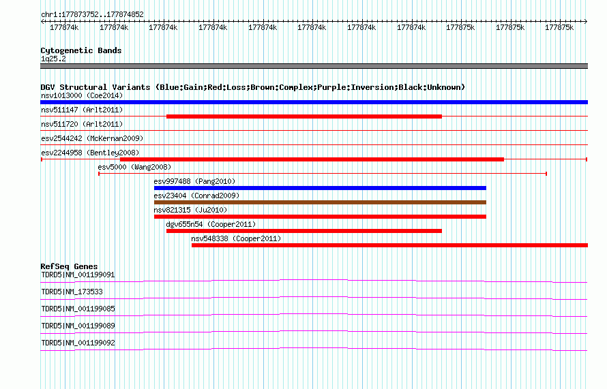Click the left arrow on the ruler
Screen dimensions: 607x389
[42, 22]
